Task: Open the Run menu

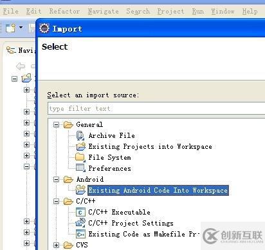Action: [x=197, y=11]
